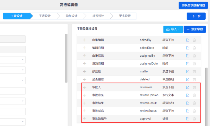Grab the drag handle of 由谁编辑 row

coord(85,40)
